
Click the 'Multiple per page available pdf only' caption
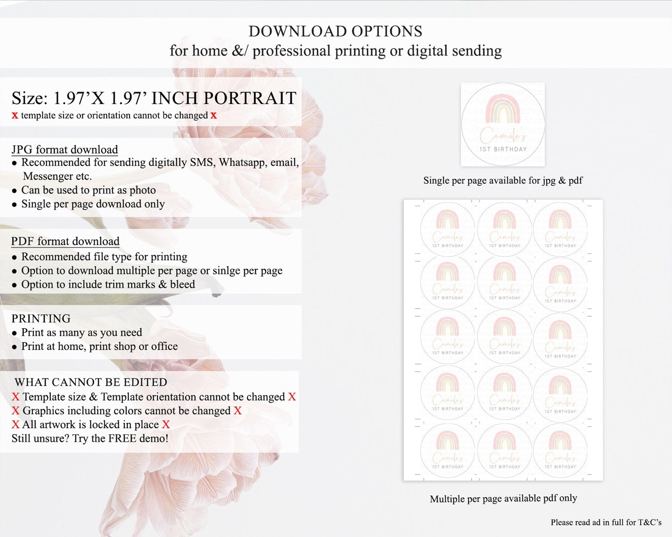(x=503, y=498)
